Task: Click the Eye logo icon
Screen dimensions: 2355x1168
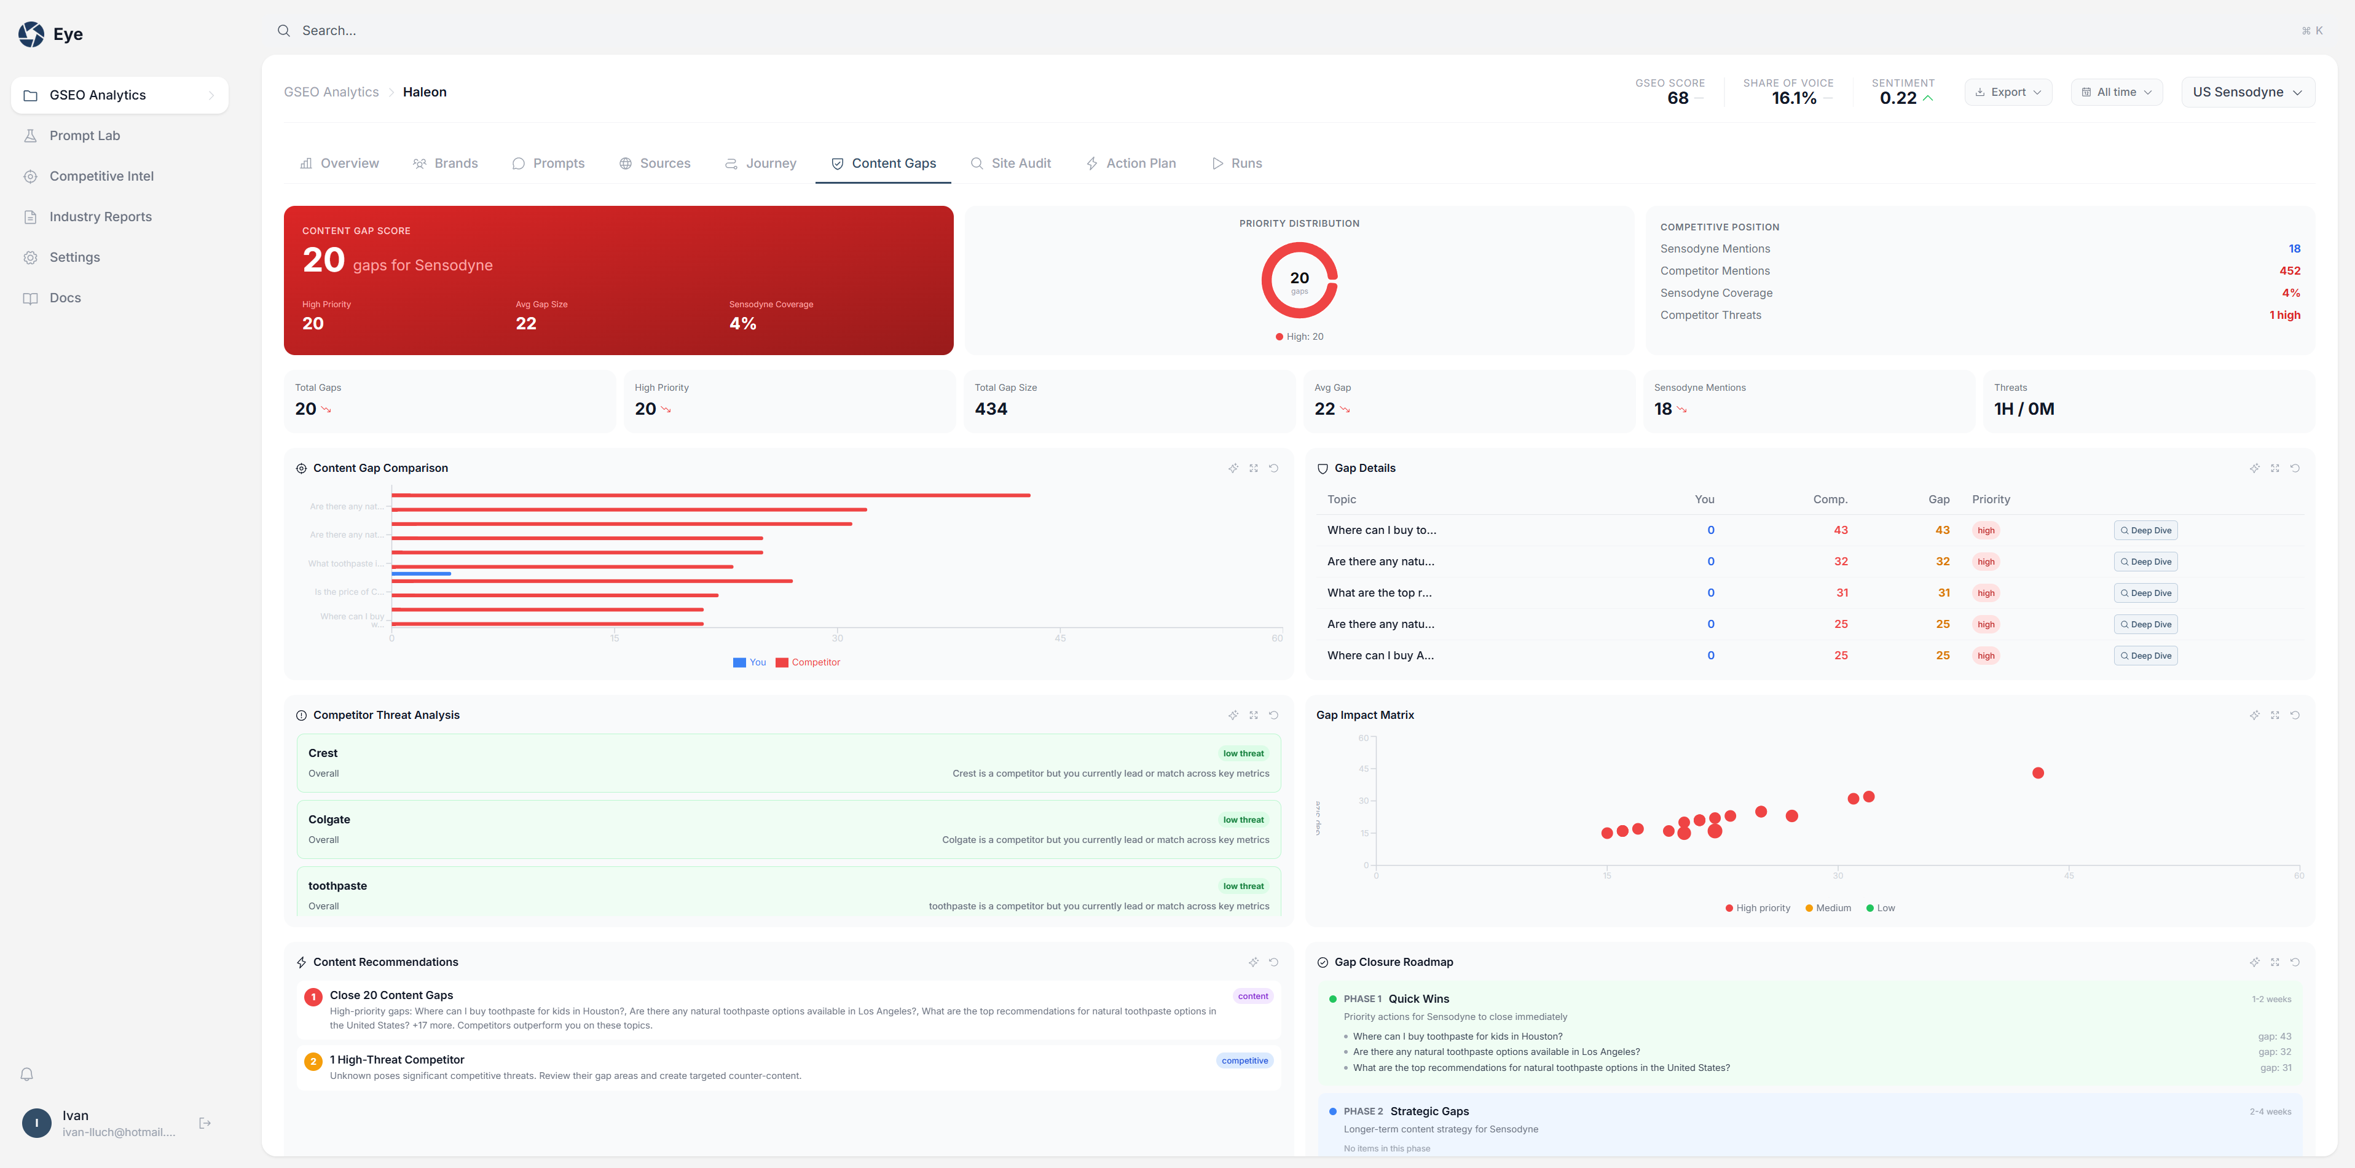Action: click(x=31, y=34)
